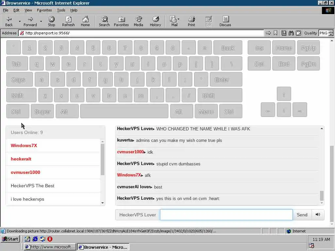Launch Internet Explorer from quick launch

[x=35, y=239]
